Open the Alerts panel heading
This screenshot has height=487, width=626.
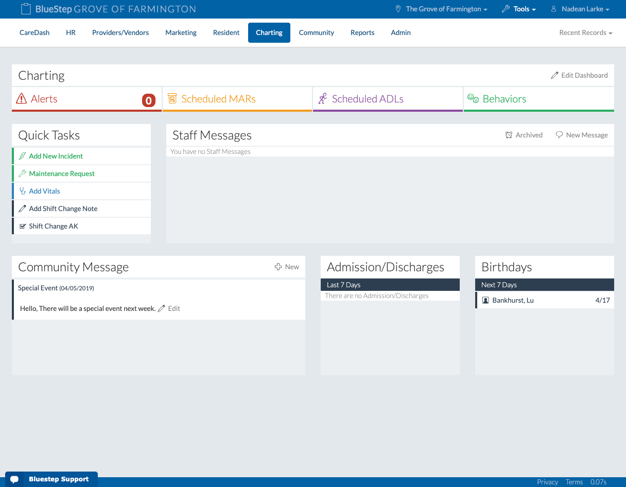point(86,99)
